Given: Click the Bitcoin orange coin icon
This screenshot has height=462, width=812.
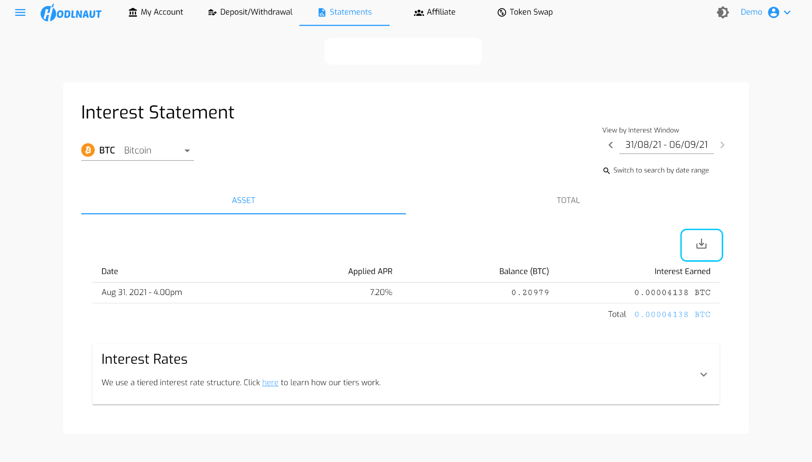Looking at the screenshot, I should tap(88, 150).
